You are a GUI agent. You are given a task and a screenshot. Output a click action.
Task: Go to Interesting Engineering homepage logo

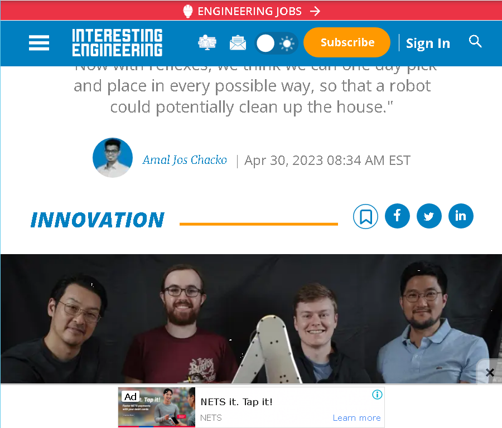tap(117, 42)
